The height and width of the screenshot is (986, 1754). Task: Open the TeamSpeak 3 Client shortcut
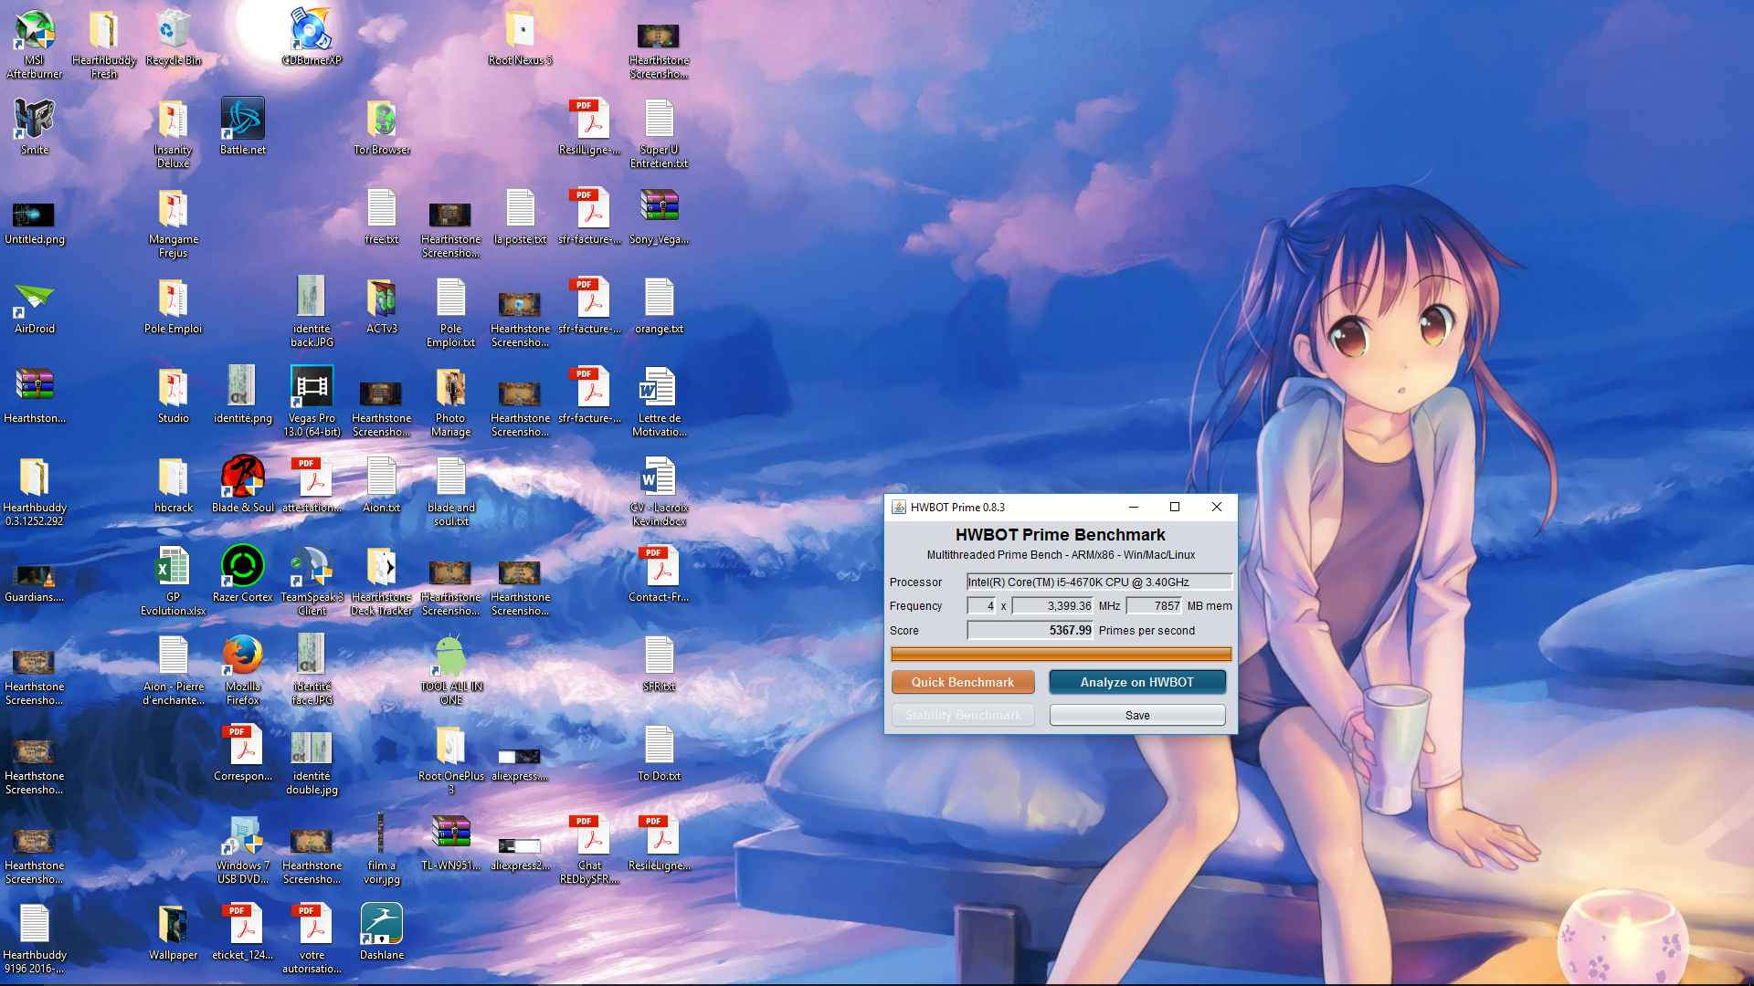tap(312, 581)
